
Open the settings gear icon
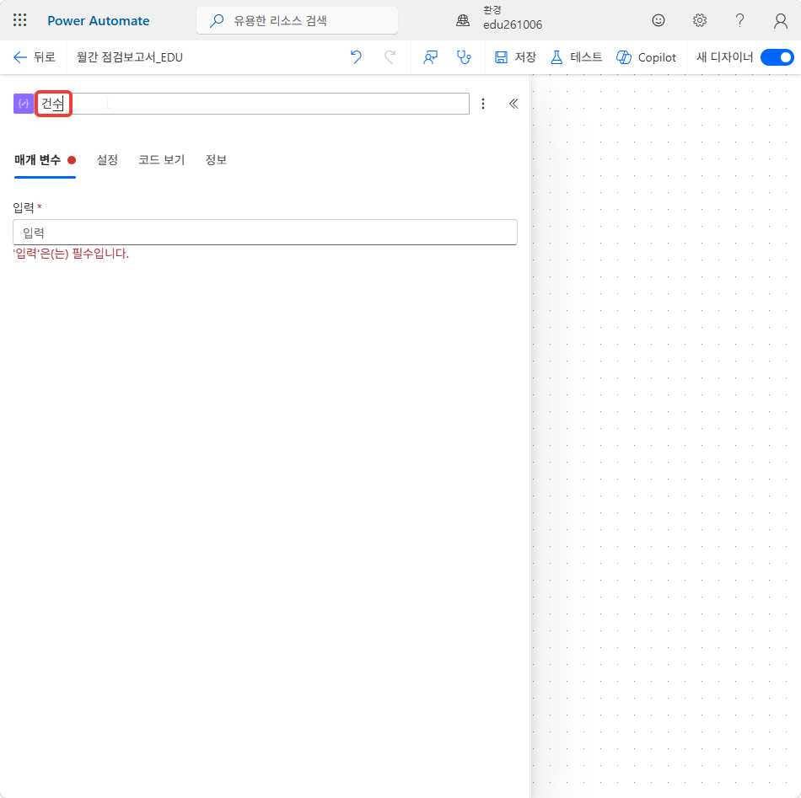point(699,20)
